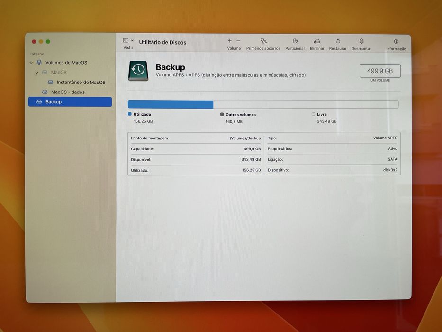Screen dimensions: 442x332
Task: Click the 499,9 GB capacity box
Action: coord(380,71)
